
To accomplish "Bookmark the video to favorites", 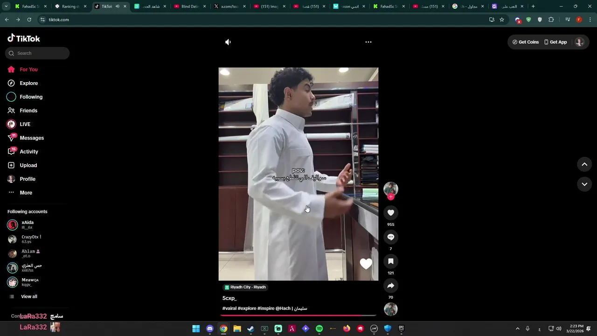I will [391, 261].
